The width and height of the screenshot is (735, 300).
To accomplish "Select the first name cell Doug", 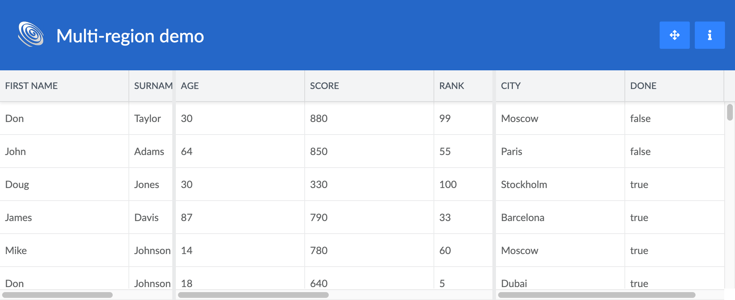I will click(17, 184).
